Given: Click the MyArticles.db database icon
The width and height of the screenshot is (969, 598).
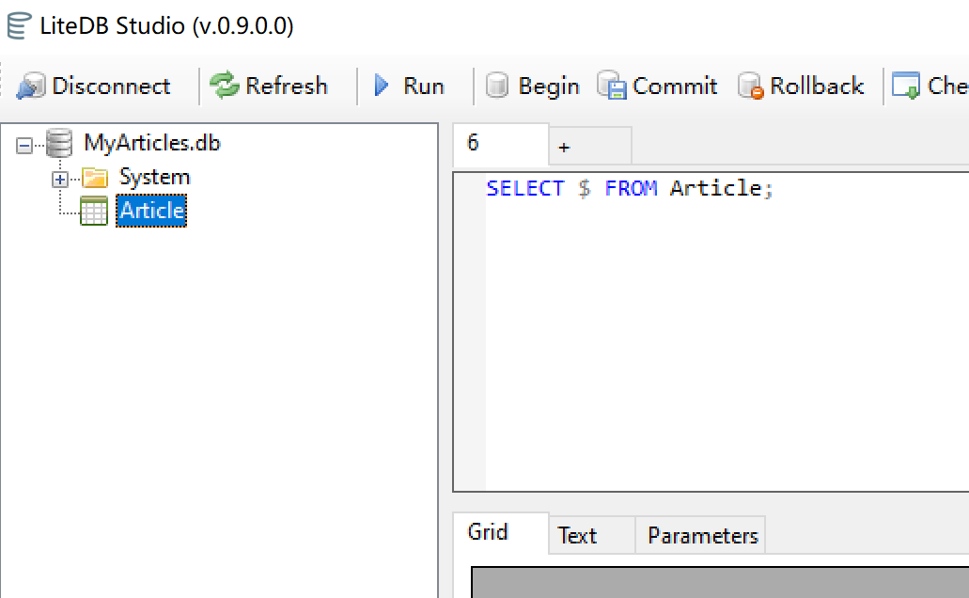Looking at the screenshot, I should 60,143.
